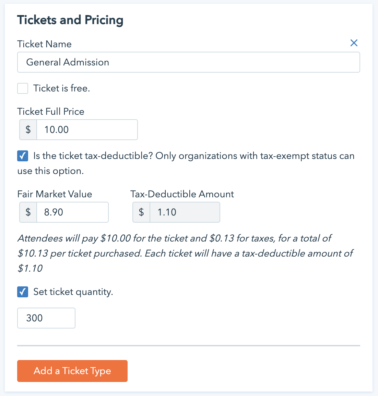Screen dimensions: 378x396
Task: Click the dollar sign prefix of Tax-Deductible Amount
Action: click(x=141, y=212)
